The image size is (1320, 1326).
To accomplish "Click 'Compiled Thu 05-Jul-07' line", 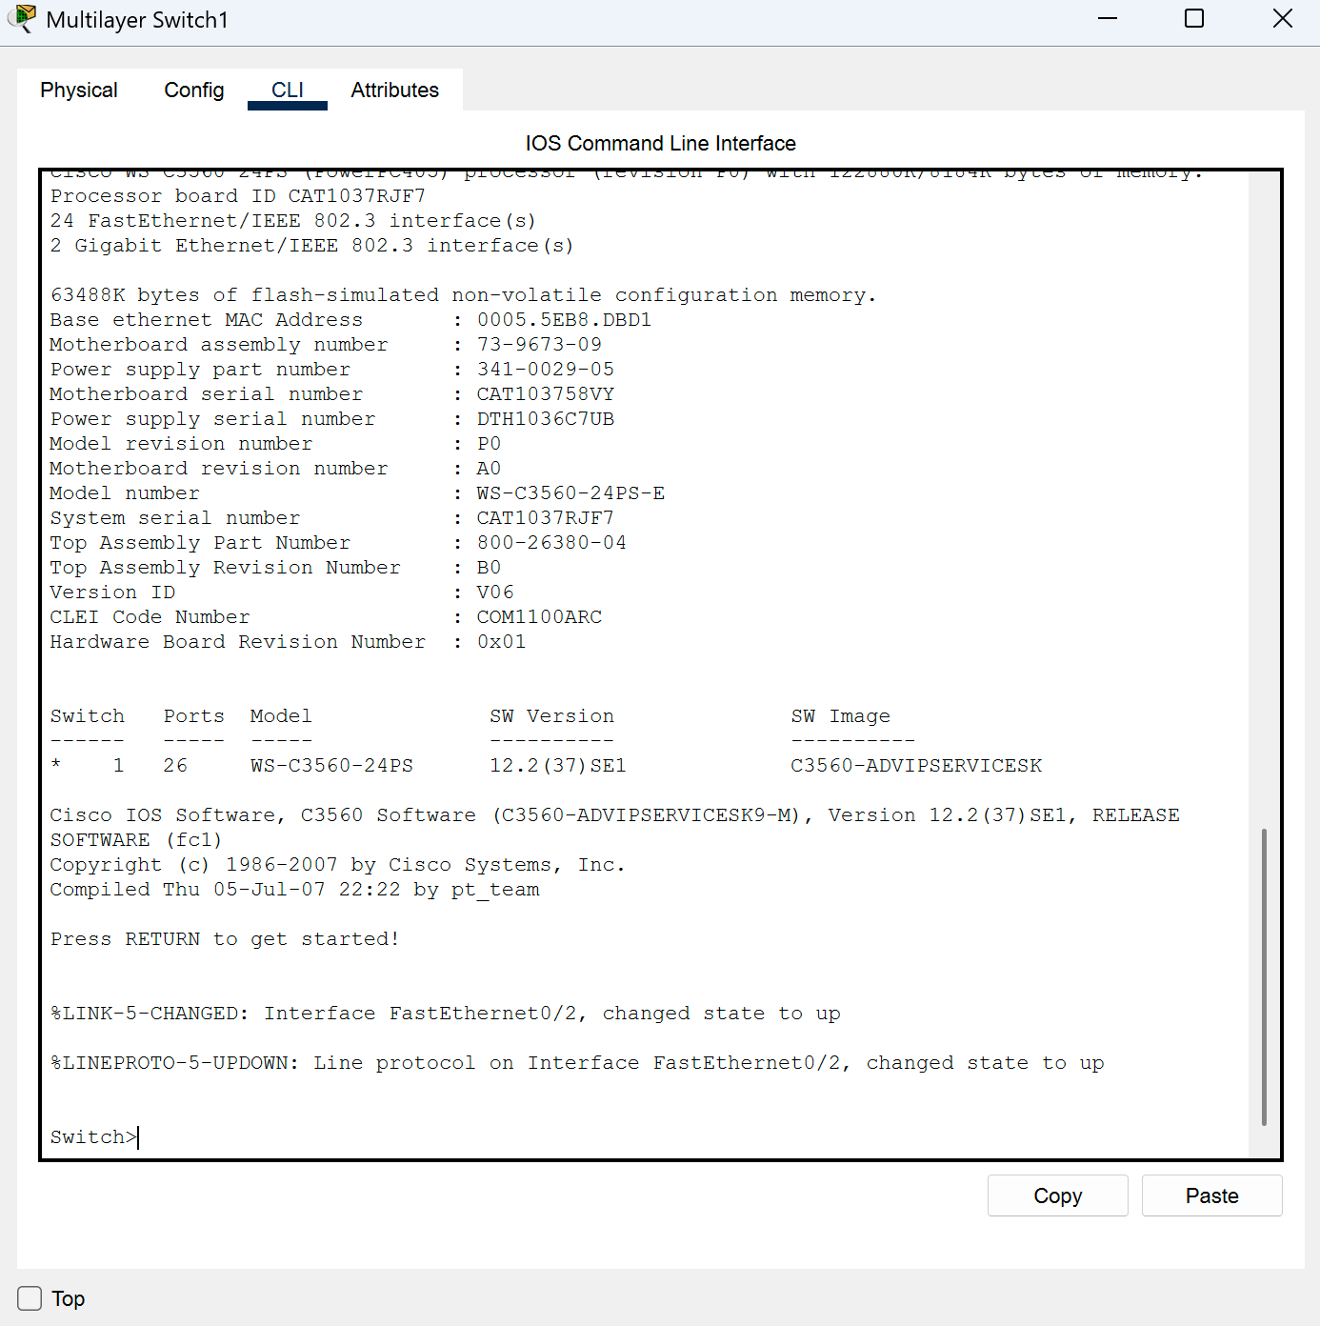I will 294,890.
